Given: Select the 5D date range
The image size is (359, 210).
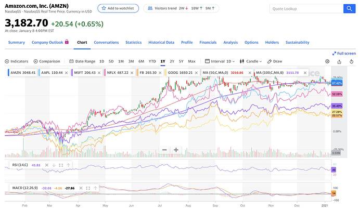Looking at the screenshot, I should (x=111, y=61).
